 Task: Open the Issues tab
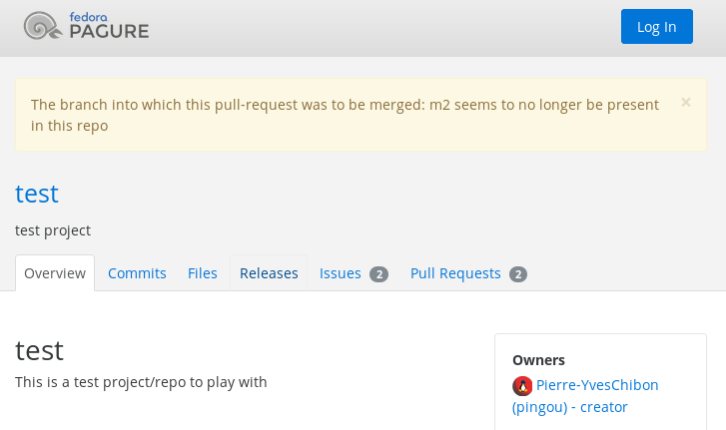[341, 273]
